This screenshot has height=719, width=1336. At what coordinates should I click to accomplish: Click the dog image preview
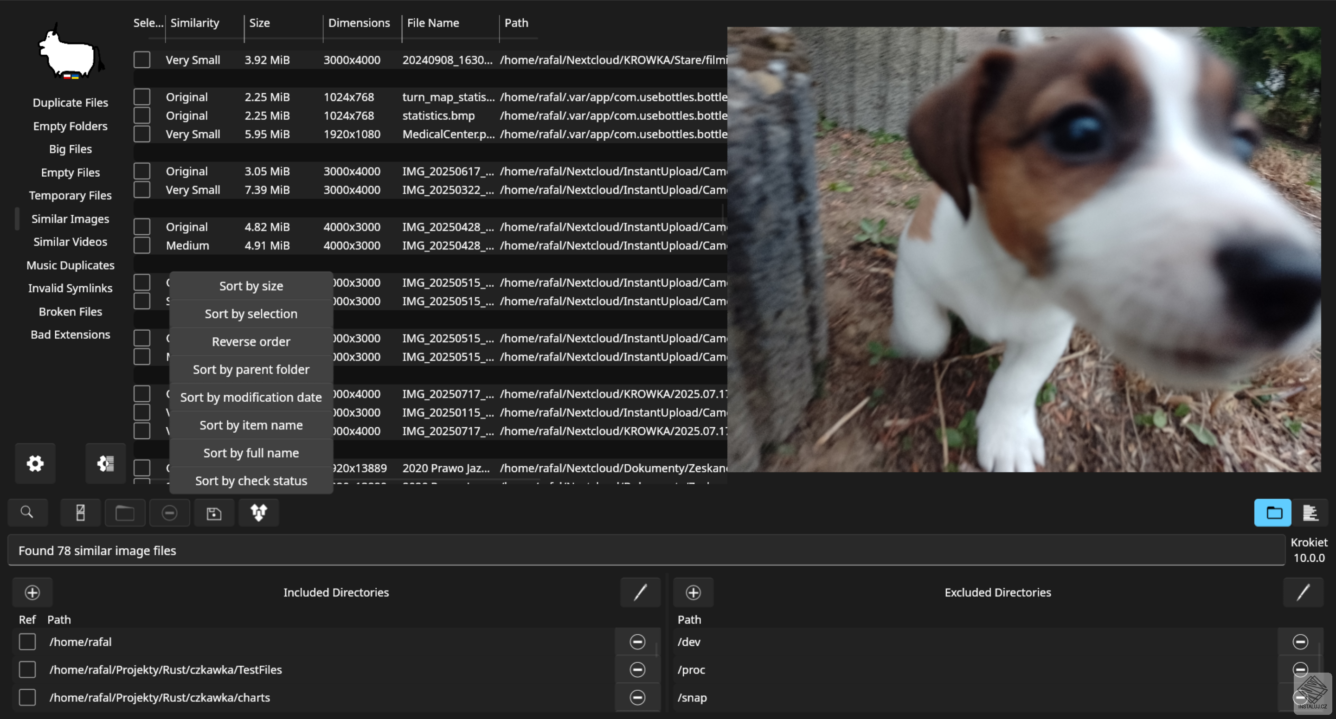click(x=1024, y=250)
